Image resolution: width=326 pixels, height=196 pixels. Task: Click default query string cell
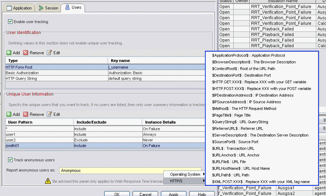(157, 78)
